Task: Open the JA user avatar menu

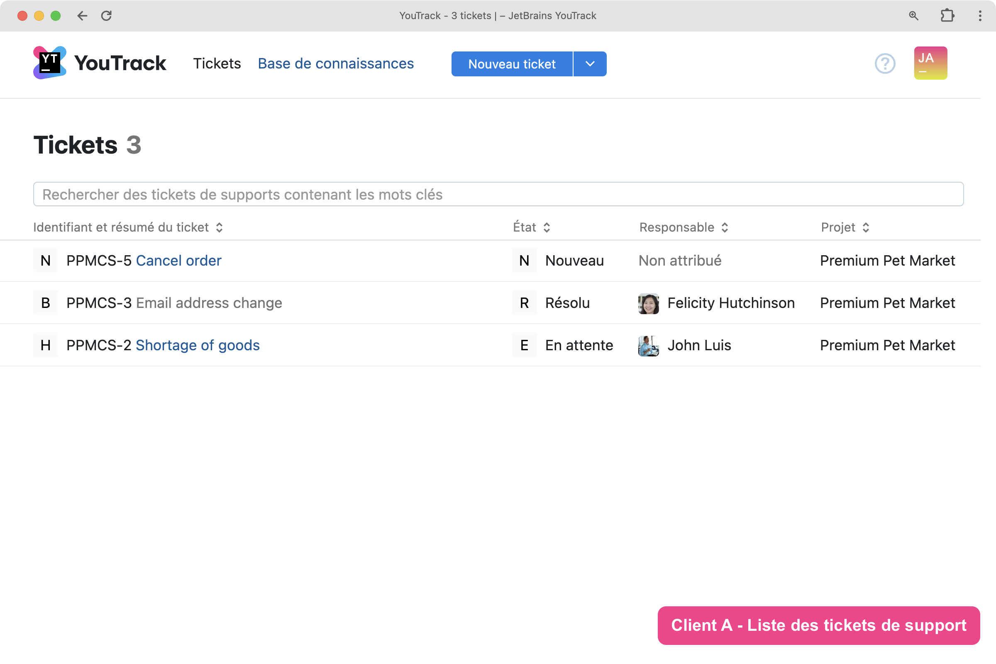Action: click(x=930, y=63)
